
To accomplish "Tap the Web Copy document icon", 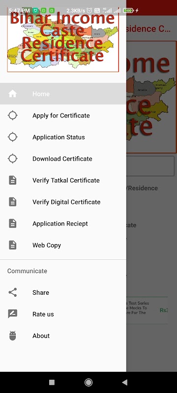I will tap(12, 245).
